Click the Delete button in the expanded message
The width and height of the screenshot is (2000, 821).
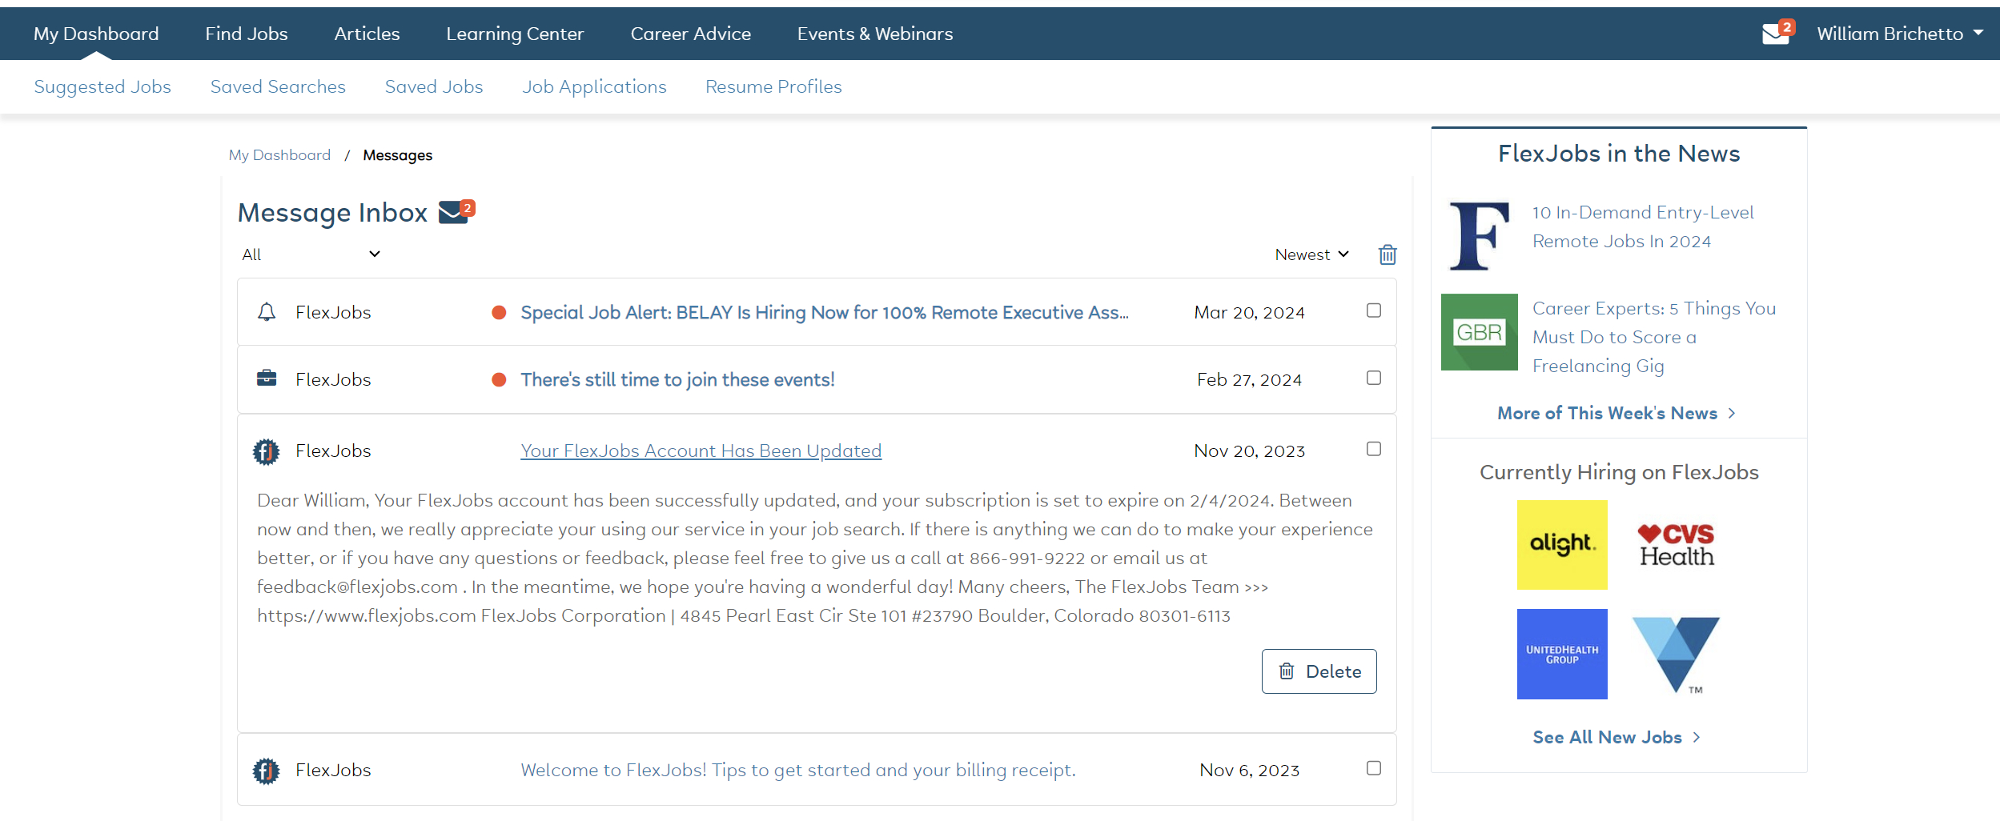[x=1319, y=671]
